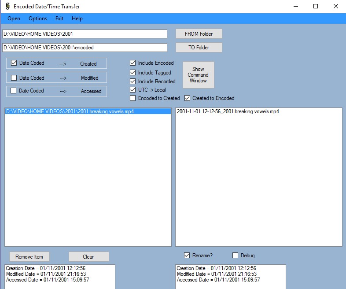Check the Encoded to Created box

click(133, 98)
